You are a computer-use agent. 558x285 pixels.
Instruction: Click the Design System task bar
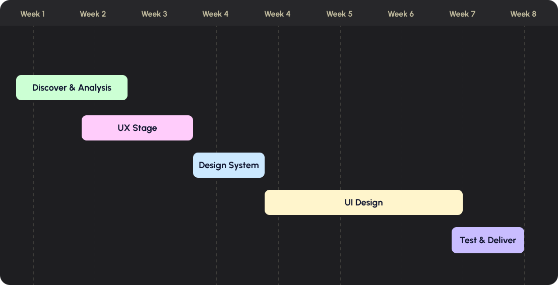click(228, 165)
